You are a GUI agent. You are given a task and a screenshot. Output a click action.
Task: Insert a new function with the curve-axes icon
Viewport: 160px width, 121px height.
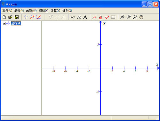32,17
